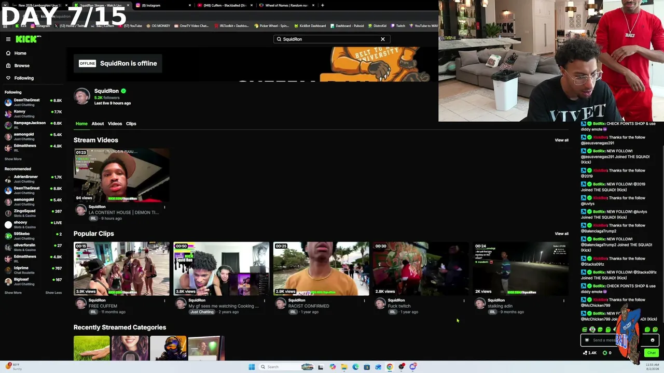Open the weather widget showing Sunny
This screenshot has height=373, width=664.
coord(12,367)
